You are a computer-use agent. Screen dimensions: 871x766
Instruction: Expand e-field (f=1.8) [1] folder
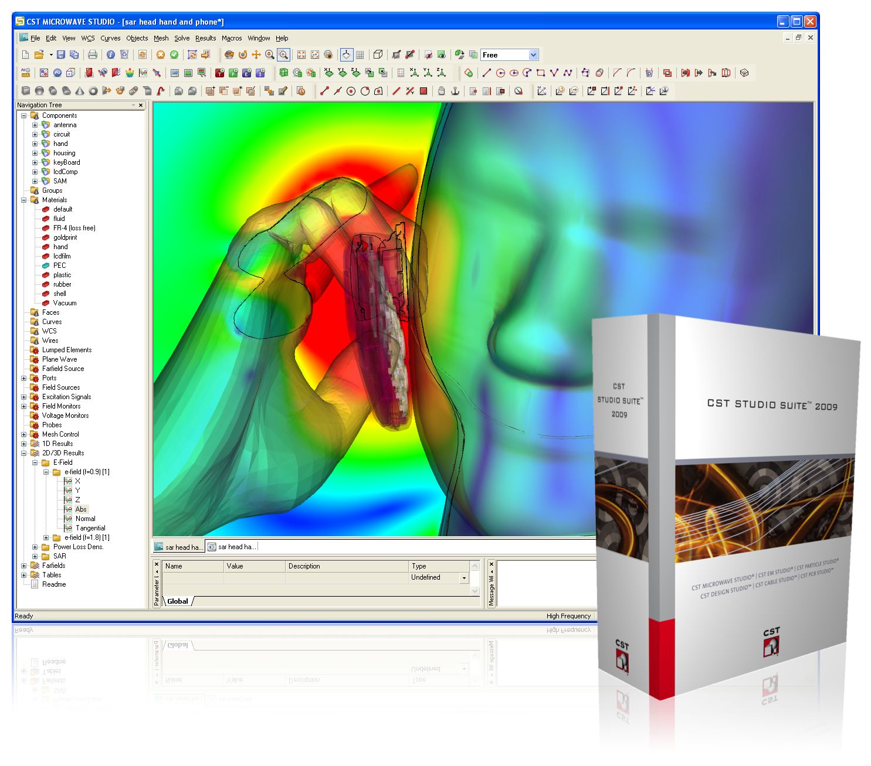coord(46,537)
